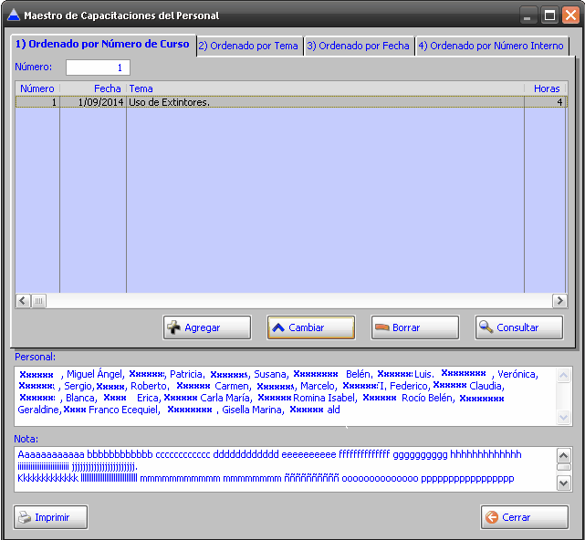Focus the Número input field

99,67
